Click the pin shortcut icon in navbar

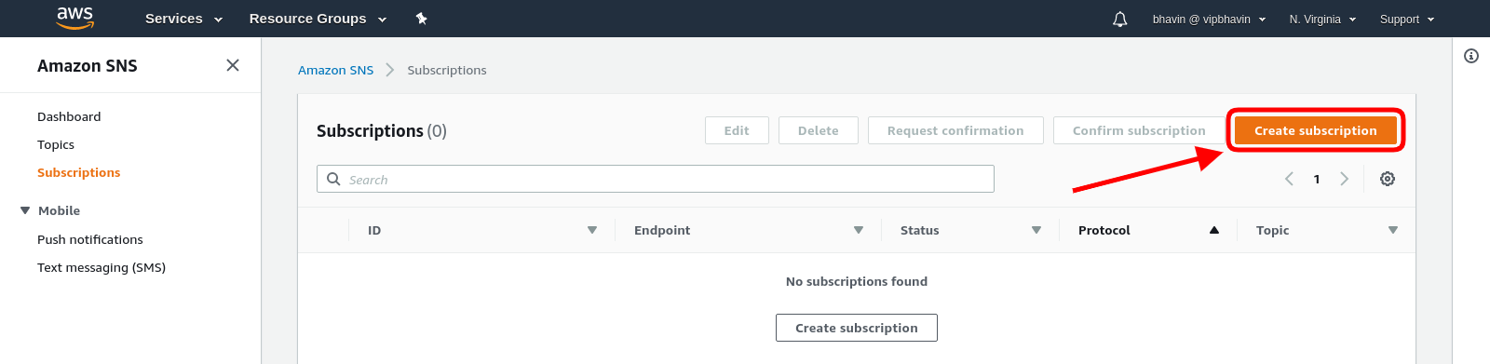pos(421,19)
